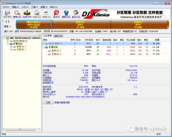This screenshot has width=172, height=137.
Task: Click the 114.0GB capacity cell
Action: [156, 47]
